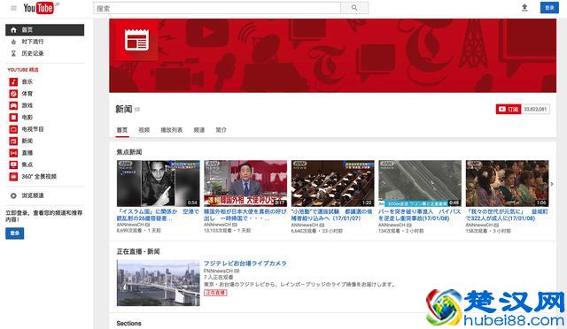
Task: Open the hamburger guide menu icon
Action: 14,8
